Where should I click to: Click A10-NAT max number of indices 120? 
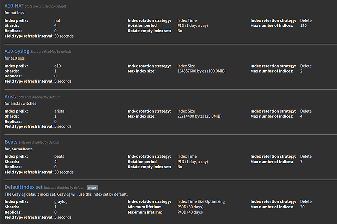point(303,25)
